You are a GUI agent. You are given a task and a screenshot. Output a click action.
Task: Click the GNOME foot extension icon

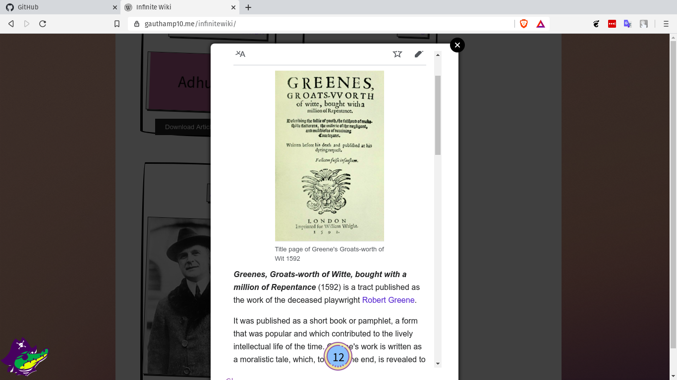[x=596, y=24]
